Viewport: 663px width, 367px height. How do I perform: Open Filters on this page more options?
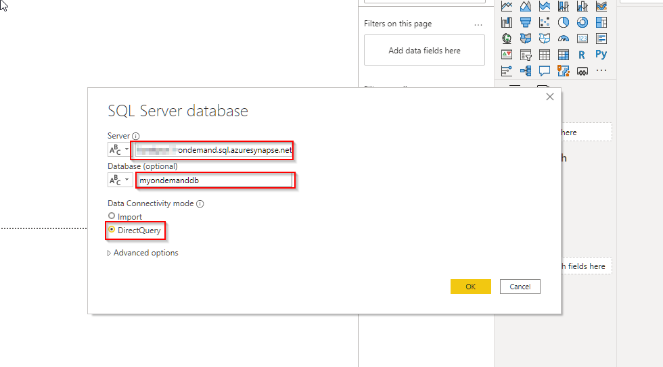pos(478,24)
